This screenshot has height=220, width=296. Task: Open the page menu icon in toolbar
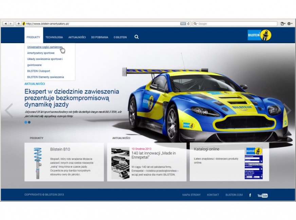pos(283,24)
